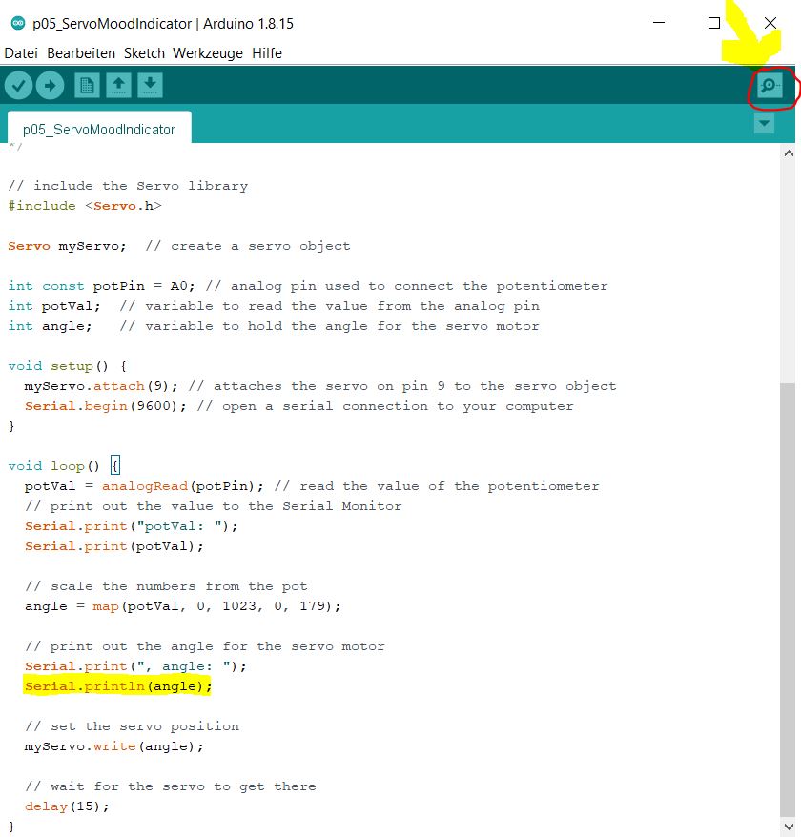Open a sketch with up-arrow icon

(x=118, y=86)
